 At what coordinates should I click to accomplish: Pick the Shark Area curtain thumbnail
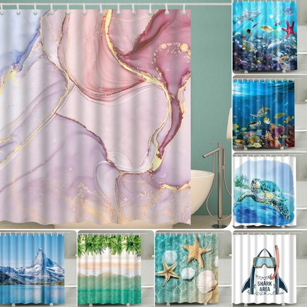pyautogui.click(x=265, y=270)
